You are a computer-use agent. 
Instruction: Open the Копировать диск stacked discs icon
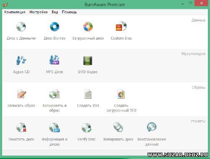[x=118, y=127]
